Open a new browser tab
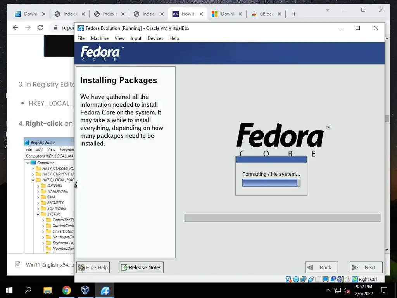 (294, 14)
